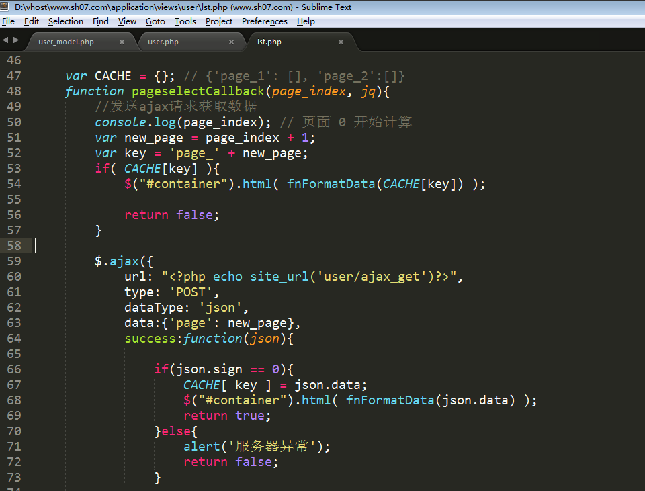Open the Edit menu

[x=32, y=21]
